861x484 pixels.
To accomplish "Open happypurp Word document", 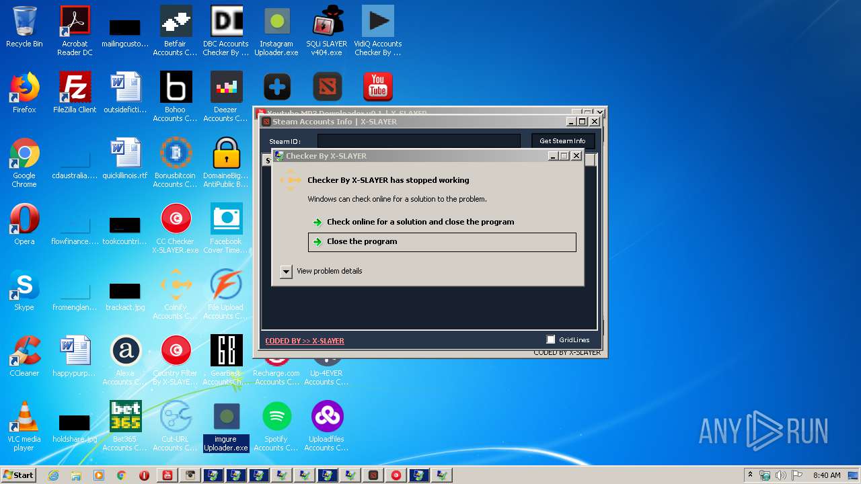I will (75, 356).
